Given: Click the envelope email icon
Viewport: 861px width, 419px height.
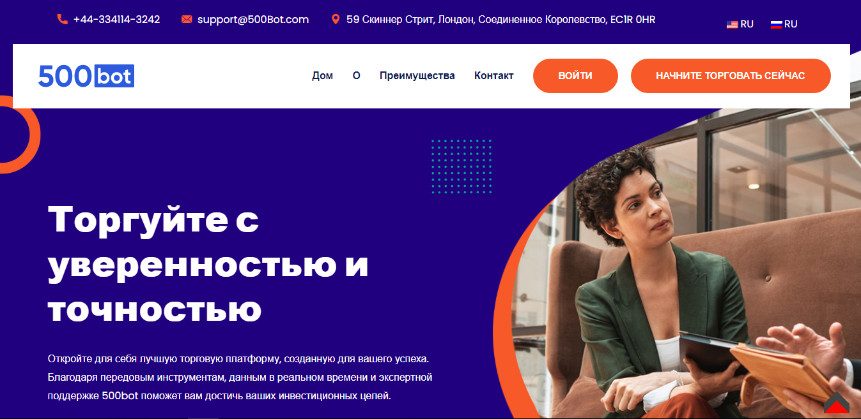Looking at the screenshot, I should [x=187, y=19].
